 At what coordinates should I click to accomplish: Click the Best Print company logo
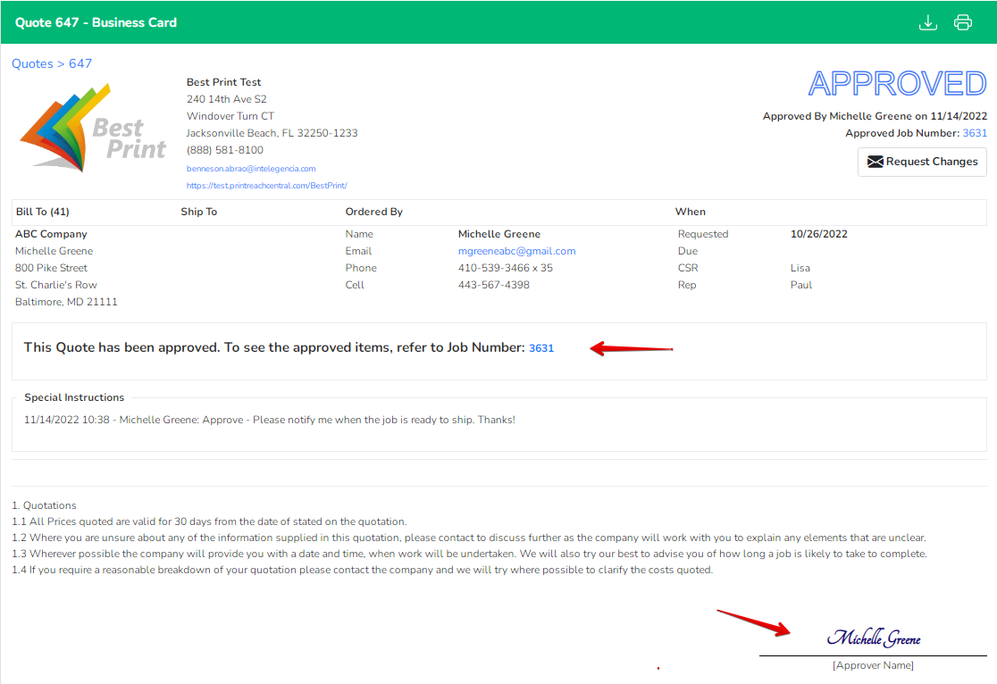tap(93, 129)
